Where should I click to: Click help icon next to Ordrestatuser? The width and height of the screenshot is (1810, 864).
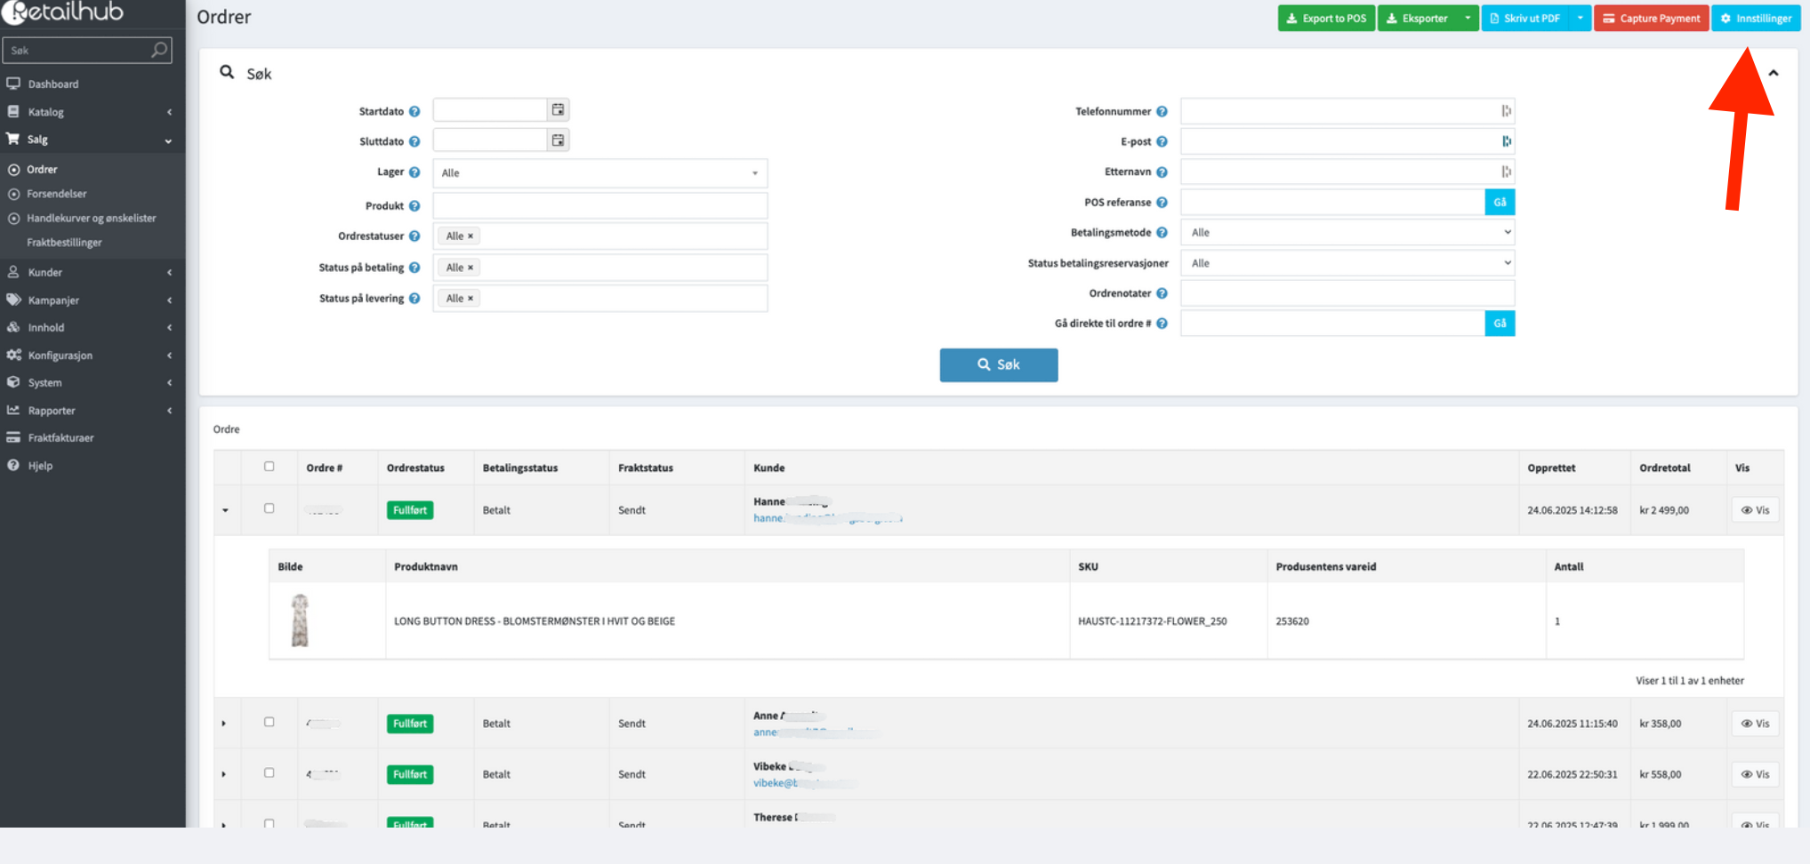(414, 236)
